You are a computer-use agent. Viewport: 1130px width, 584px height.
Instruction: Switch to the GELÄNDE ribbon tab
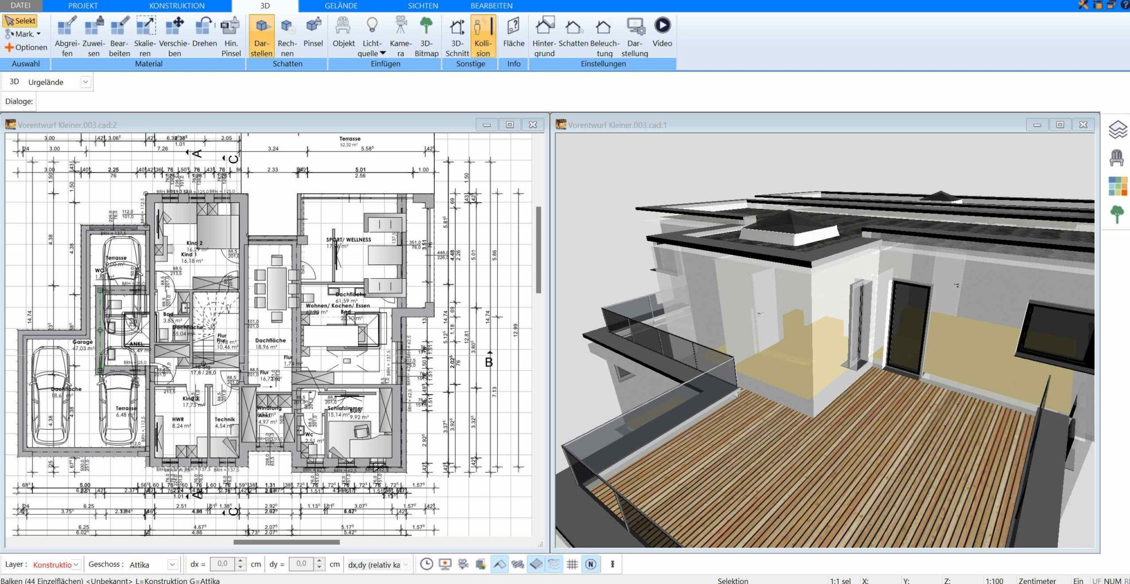(340, 6)
